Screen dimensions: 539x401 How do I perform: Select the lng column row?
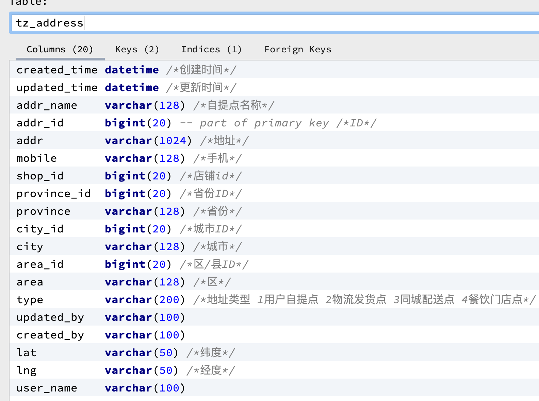pos(274,370)
